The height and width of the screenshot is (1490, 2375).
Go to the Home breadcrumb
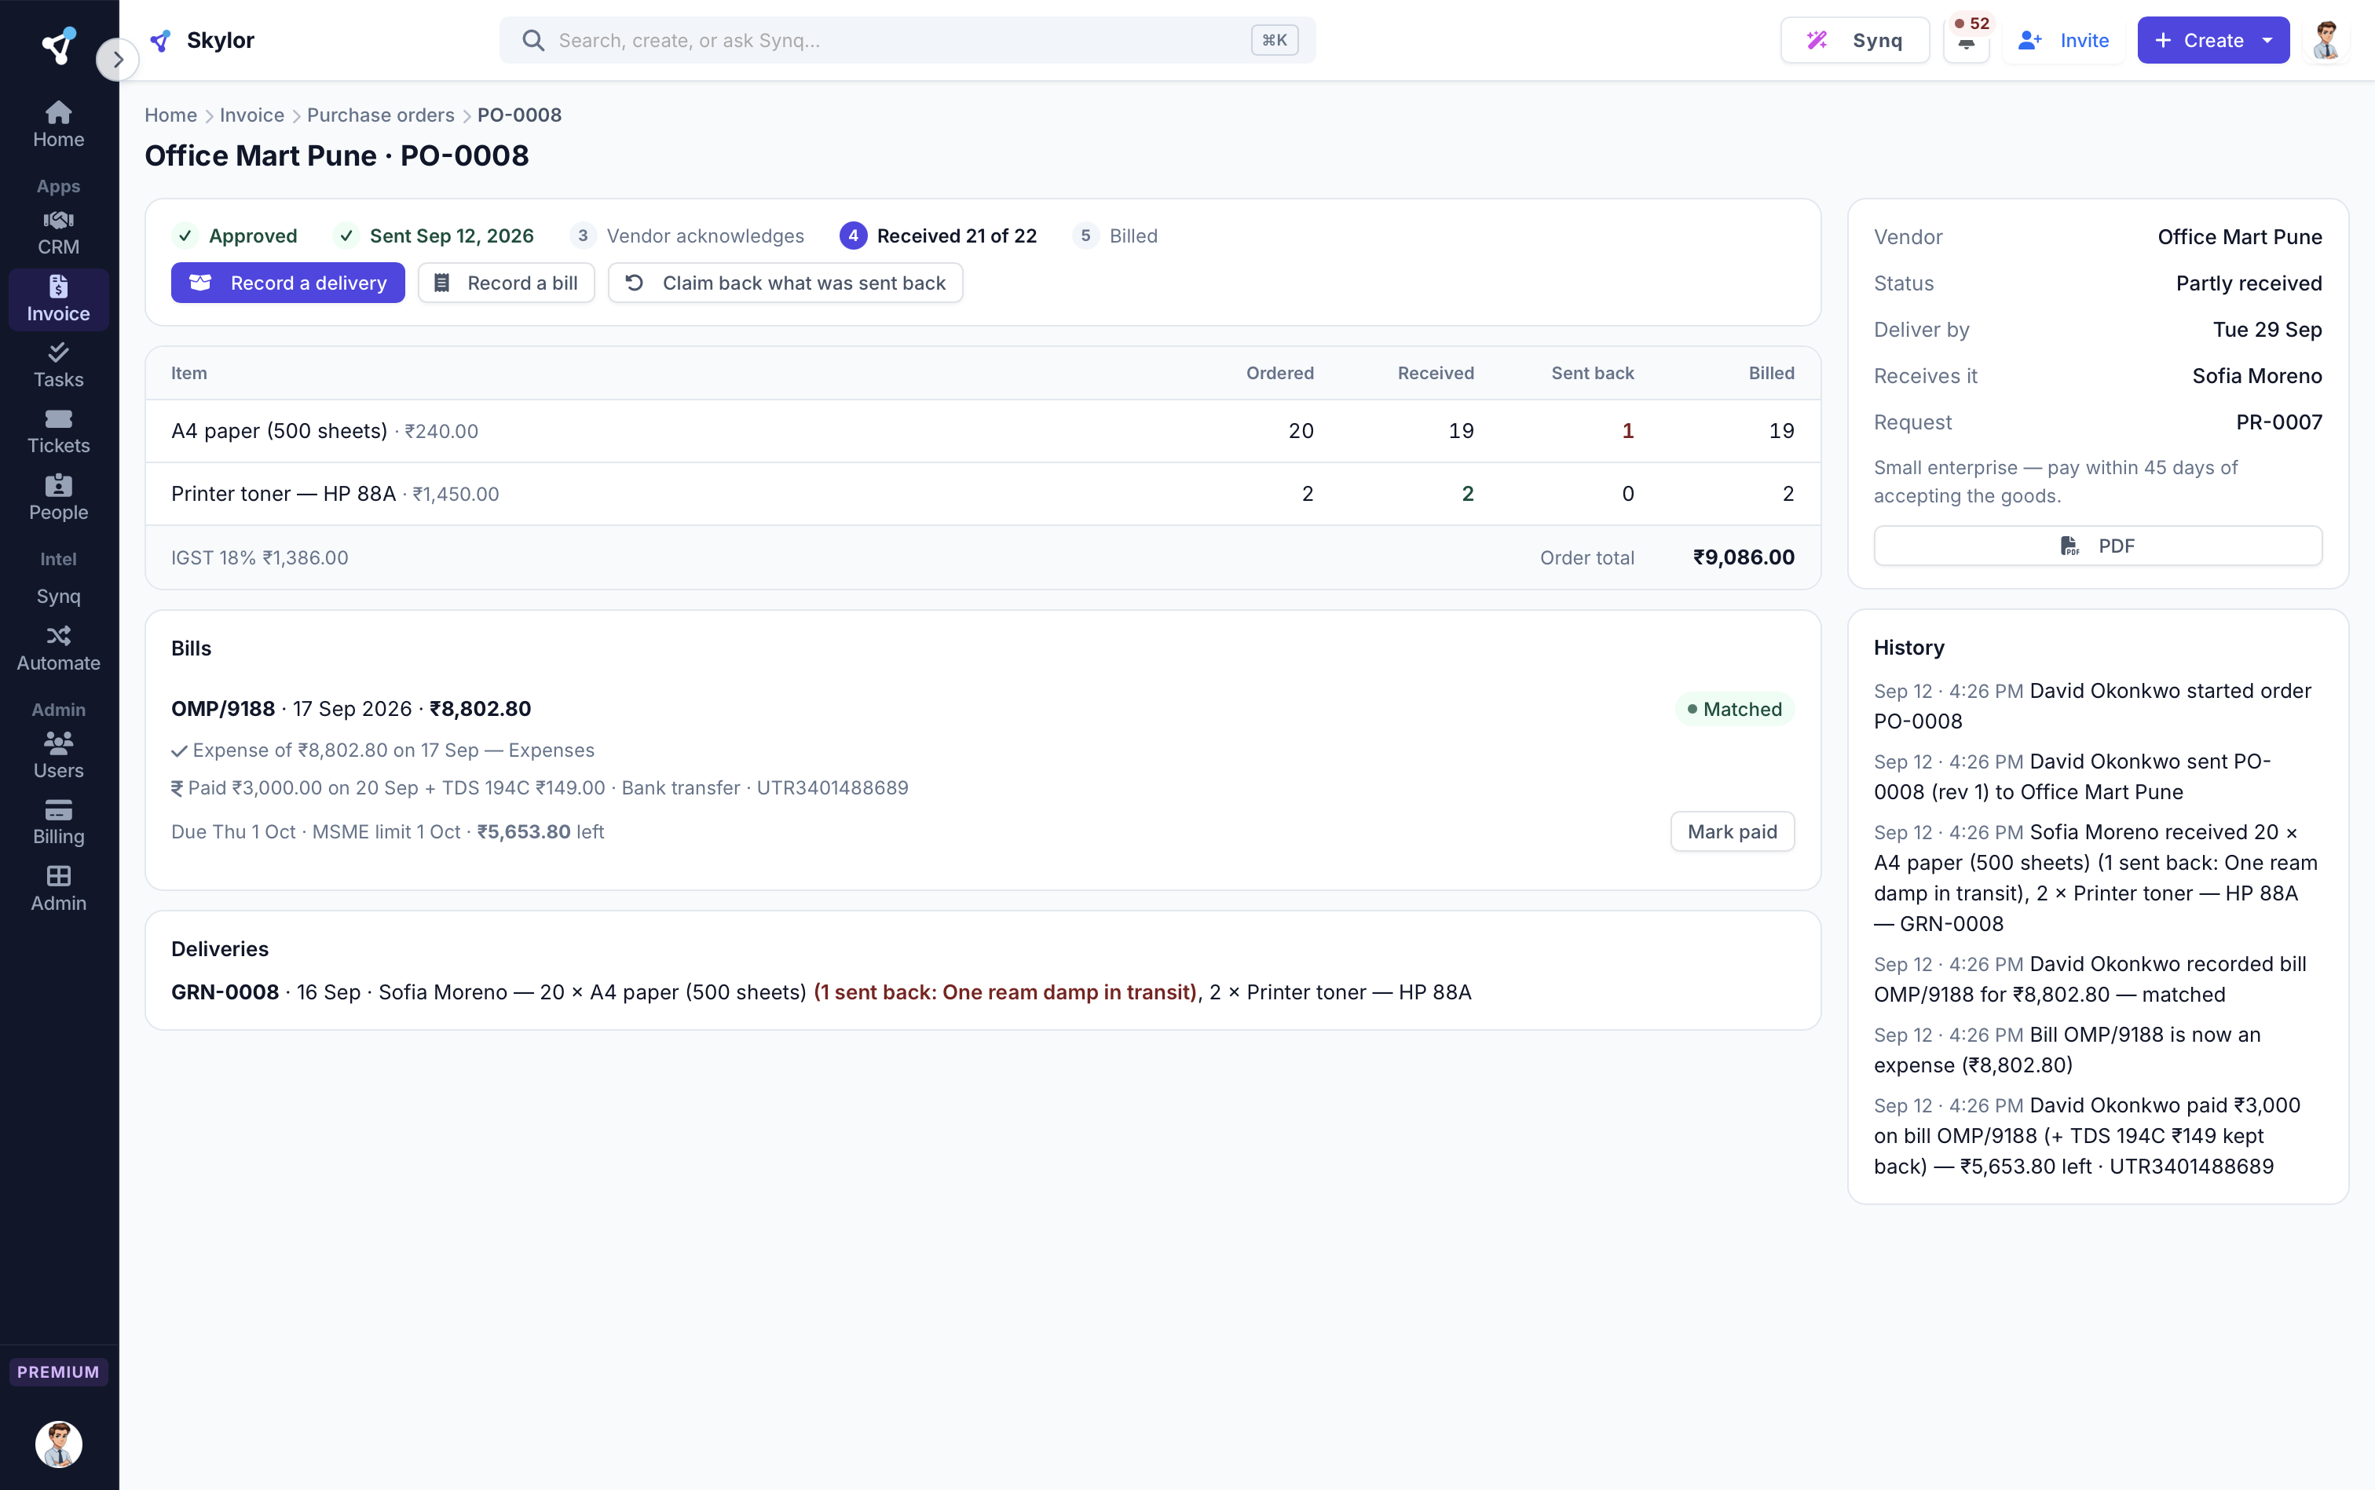170,115
